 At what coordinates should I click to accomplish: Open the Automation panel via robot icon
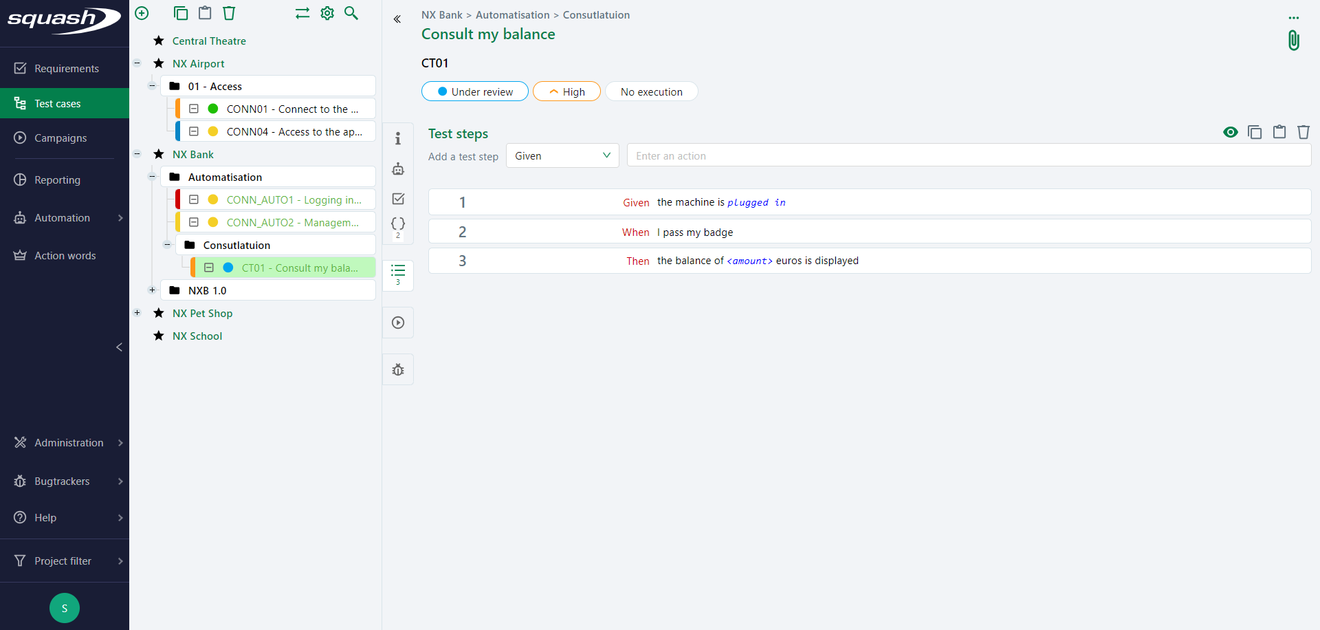pyautogui.click(x=398, y=169)
